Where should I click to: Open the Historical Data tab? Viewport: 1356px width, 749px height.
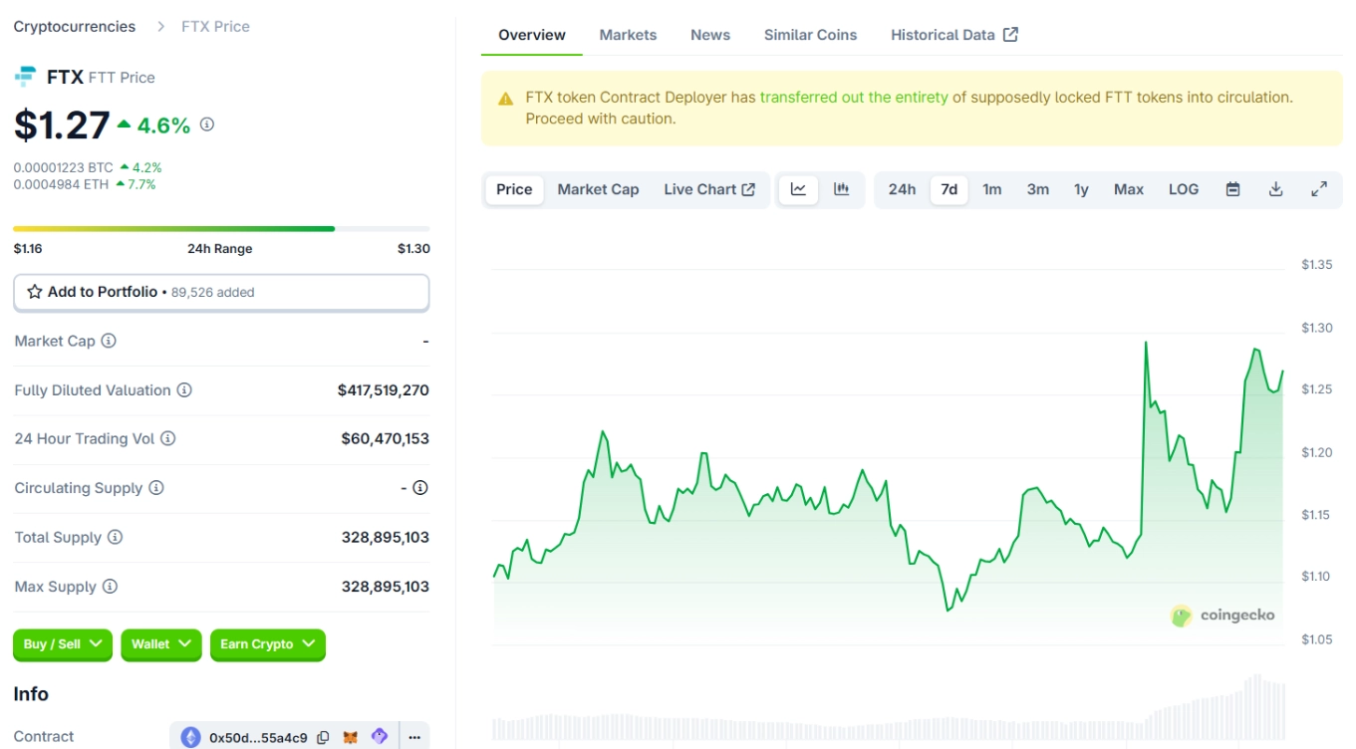(x=953, y=35)
